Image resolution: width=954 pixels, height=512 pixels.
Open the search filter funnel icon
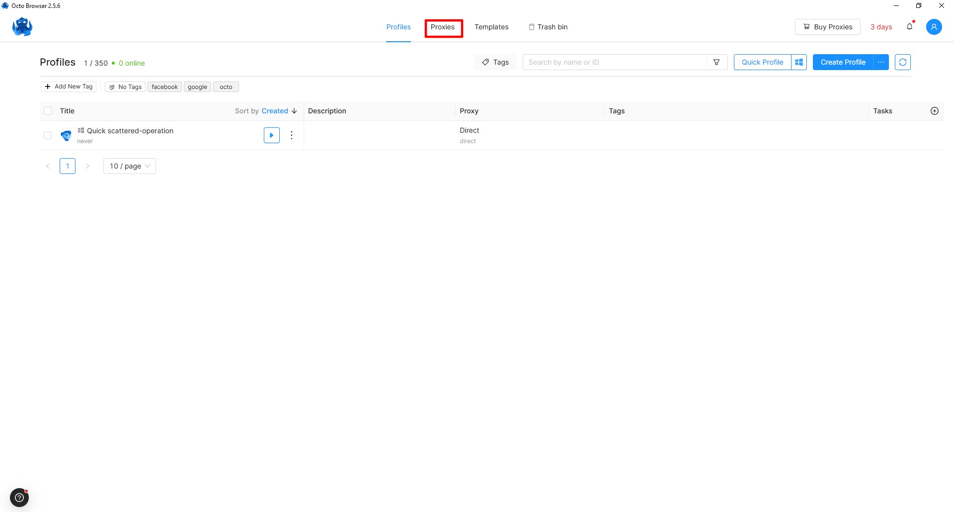point(716,62)
